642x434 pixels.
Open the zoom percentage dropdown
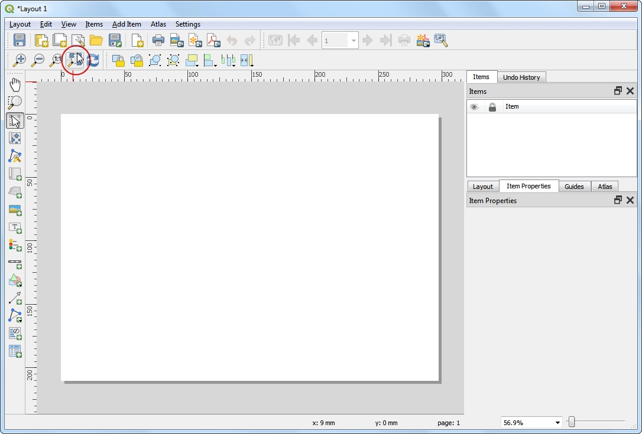pyautogui.click(x=557, y=423)
